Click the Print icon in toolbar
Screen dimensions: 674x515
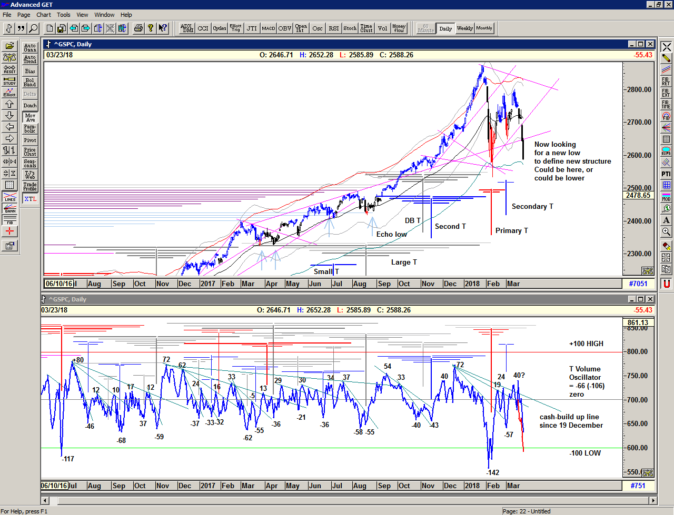point(138,28)
